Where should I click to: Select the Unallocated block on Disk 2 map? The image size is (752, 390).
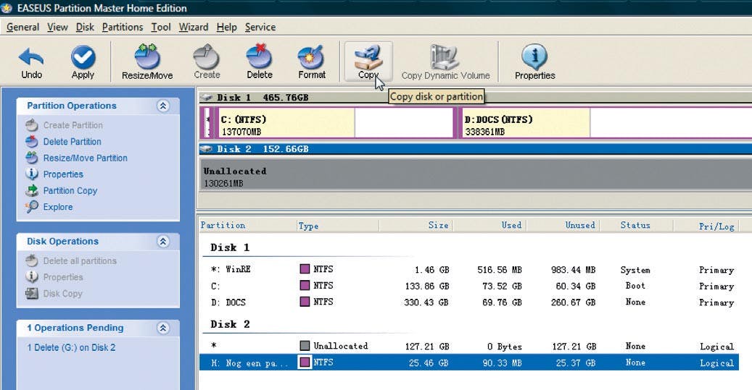(476, 174)
